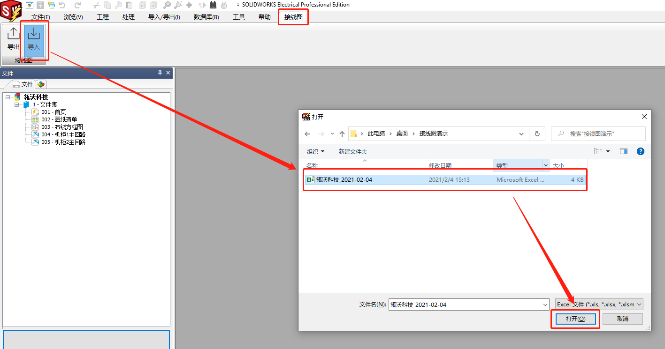Open the Excel 文件 file type dropdown
665x349 pixels.
click(x=599, y=304)
